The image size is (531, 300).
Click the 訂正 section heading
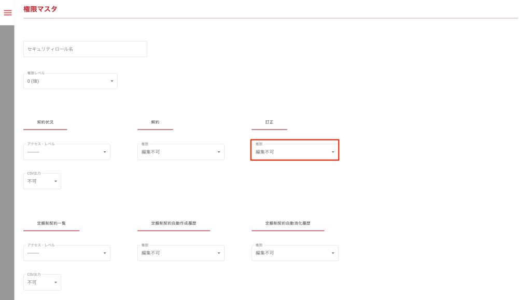[269, 122]
